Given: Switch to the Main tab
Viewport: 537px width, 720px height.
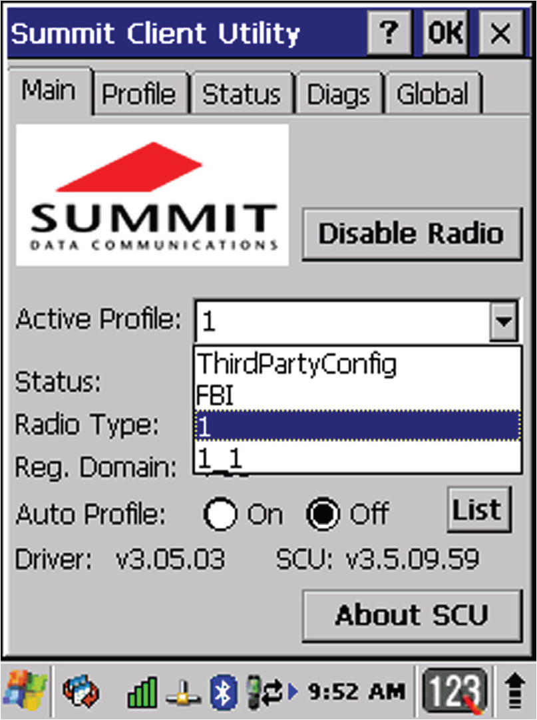Looking at the screenshot, I should coord(49,90).
